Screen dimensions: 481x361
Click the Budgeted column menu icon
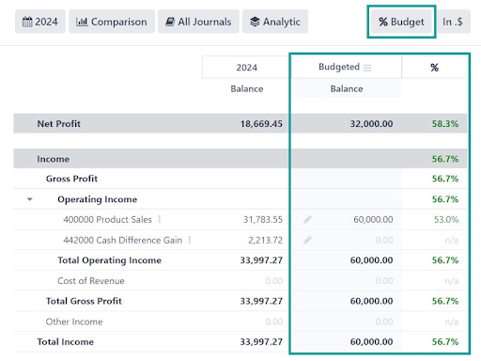tap(367, 68)
